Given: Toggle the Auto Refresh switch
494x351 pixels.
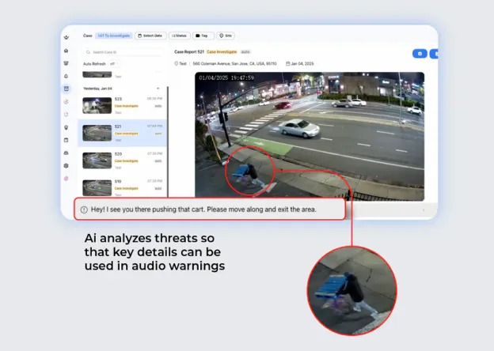Looking at the screenshot, I should tap(112, 63).
